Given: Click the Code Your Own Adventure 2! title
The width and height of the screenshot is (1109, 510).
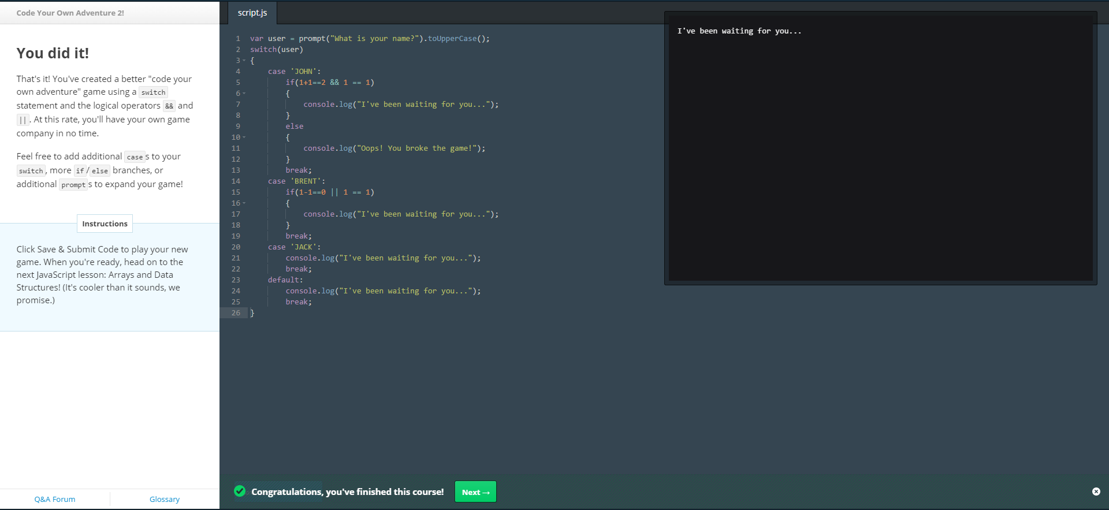Looking at the screenshot, I should 70,13.
